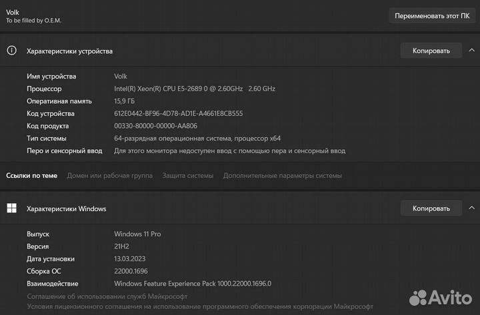
Task: Open Соглашение об использовании служб Майкрософт link
Action: (107, 296)
